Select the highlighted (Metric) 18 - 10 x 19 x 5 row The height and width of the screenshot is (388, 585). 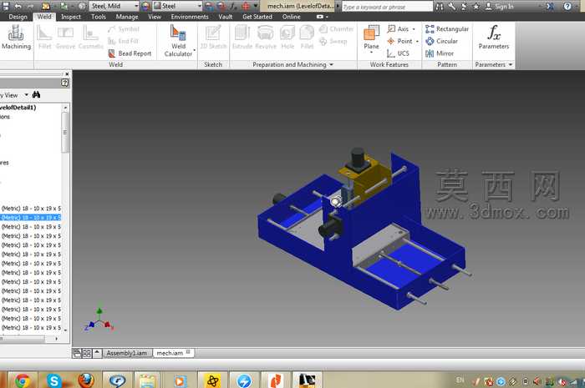point(31,218)
